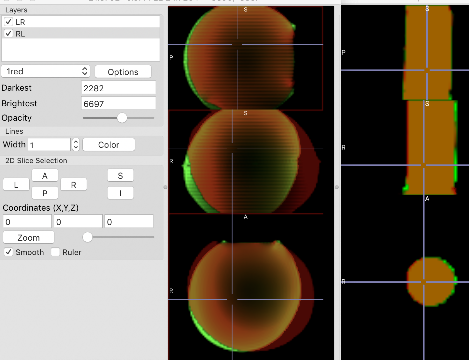Select the R (right) slice view
The image size is (469, 360).
pos(73,184)
